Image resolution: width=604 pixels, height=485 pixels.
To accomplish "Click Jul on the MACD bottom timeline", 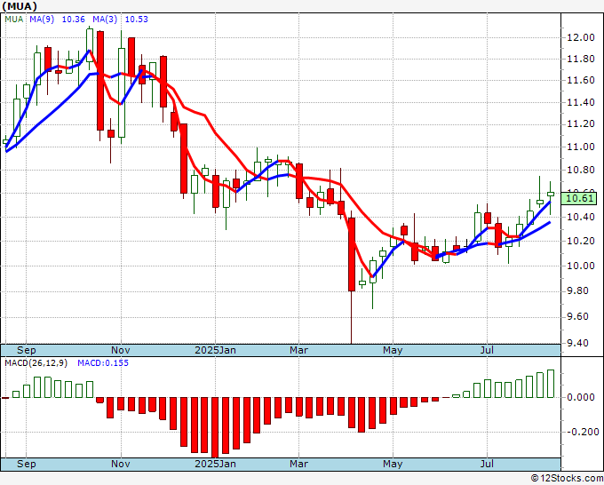I will click(488, 464).
